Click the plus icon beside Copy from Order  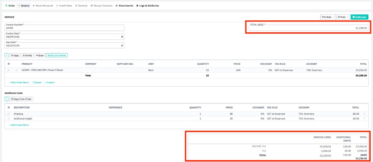[7, 99]
